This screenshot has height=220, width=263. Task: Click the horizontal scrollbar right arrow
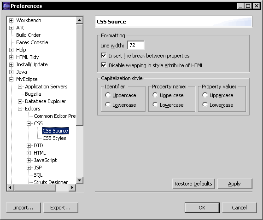pyautogui.click(x=72, y=187)
